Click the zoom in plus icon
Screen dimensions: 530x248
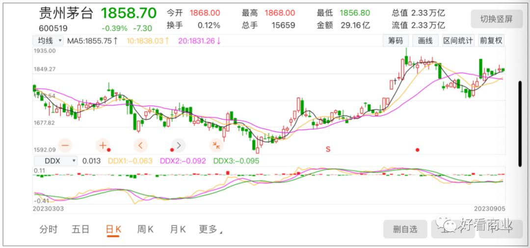103,145
